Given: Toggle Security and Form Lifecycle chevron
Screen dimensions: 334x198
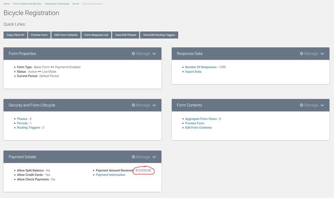Looking at the screenshot, I should (154, 105).
